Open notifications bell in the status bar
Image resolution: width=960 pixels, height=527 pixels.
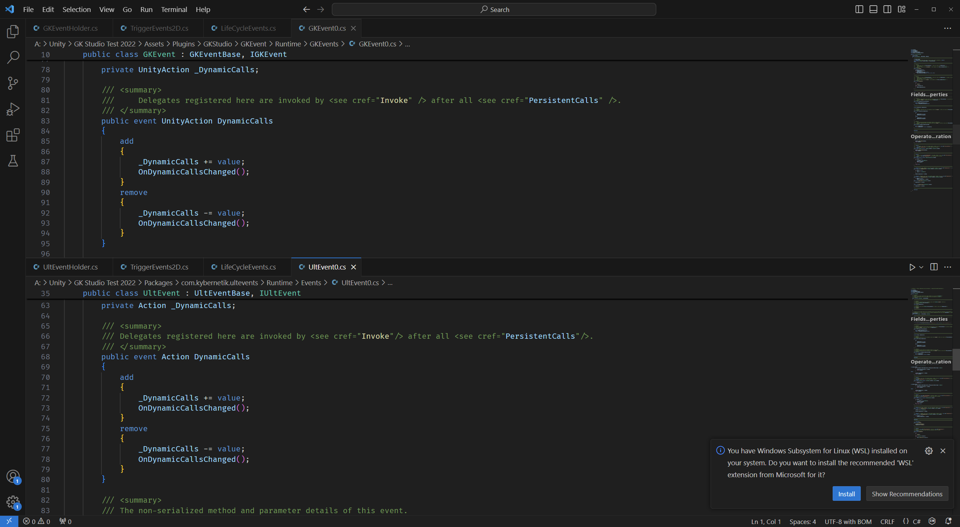click(949, 521)
